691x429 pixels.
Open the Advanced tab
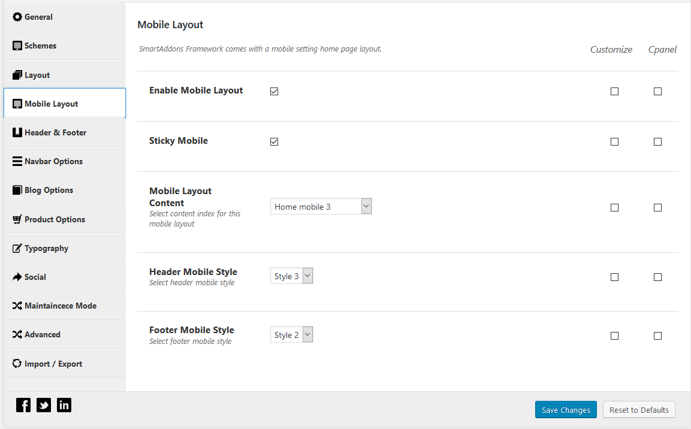pos(64,335)
